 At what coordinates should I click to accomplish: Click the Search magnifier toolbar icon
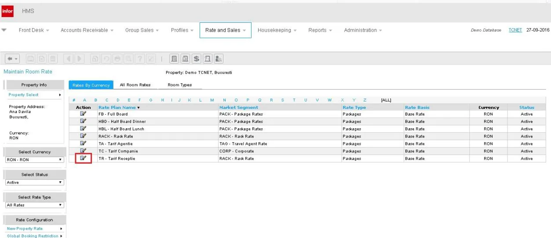[x=128, y=58]
